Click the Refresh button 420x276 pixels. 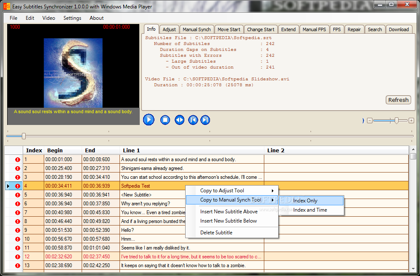[x=398, y=100]
